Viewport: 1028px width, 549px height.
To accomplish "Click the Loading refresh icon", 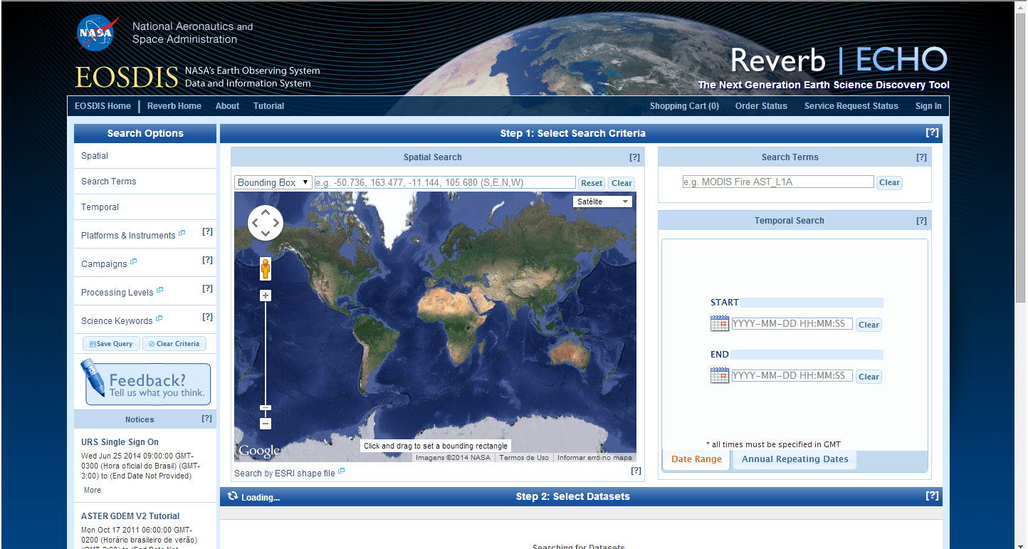I will [232, 496].
